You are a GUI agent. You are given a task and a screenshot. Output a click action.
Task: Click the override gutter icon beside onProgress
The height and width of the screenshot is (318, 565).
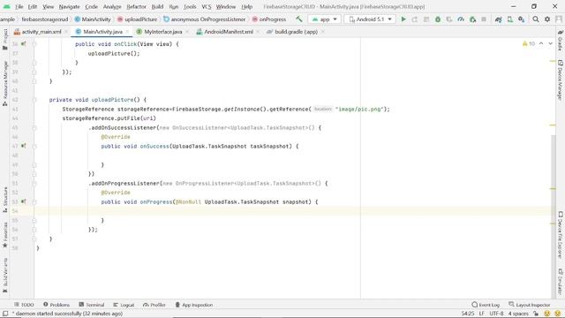(24, 201)
